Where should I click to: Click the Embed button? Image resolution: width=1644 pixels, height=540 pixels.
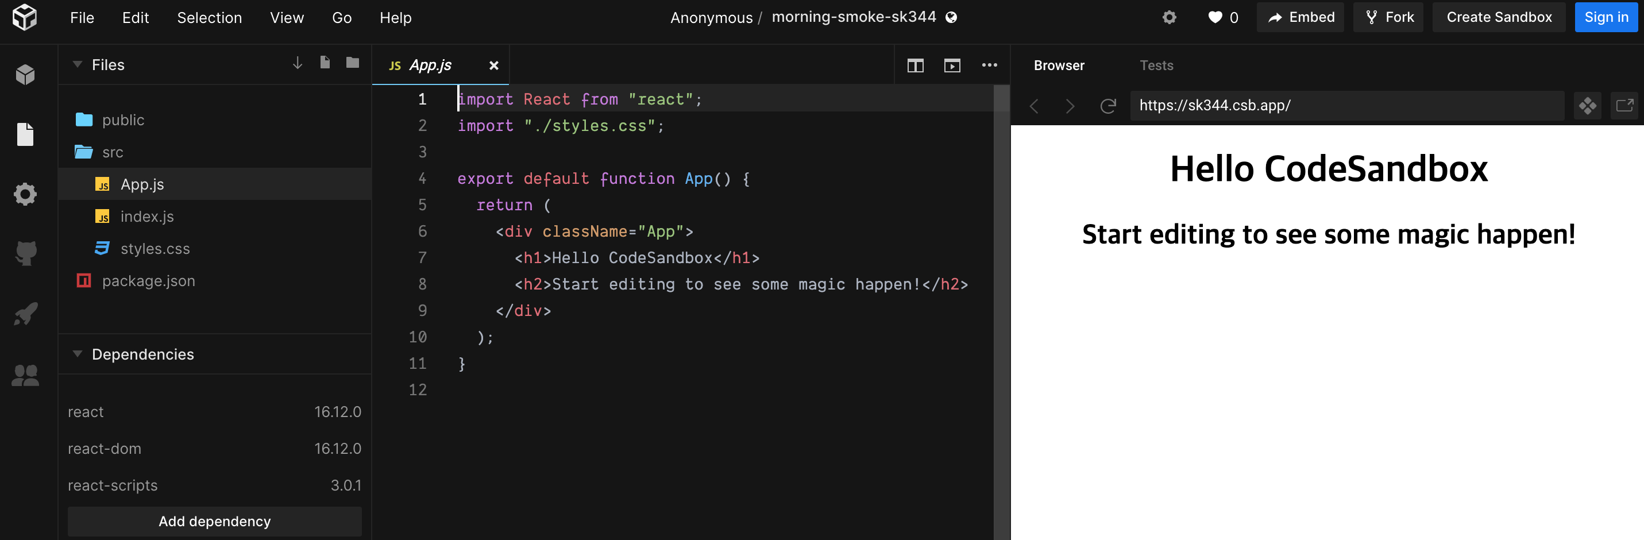coord(1300,17)
